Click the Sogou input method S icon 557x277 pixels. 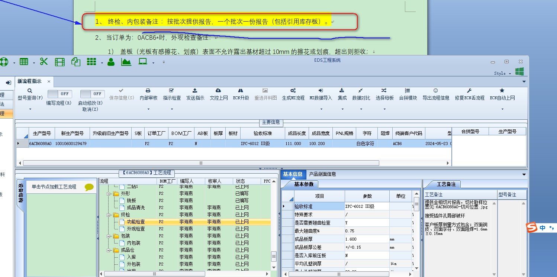(532, 228)
